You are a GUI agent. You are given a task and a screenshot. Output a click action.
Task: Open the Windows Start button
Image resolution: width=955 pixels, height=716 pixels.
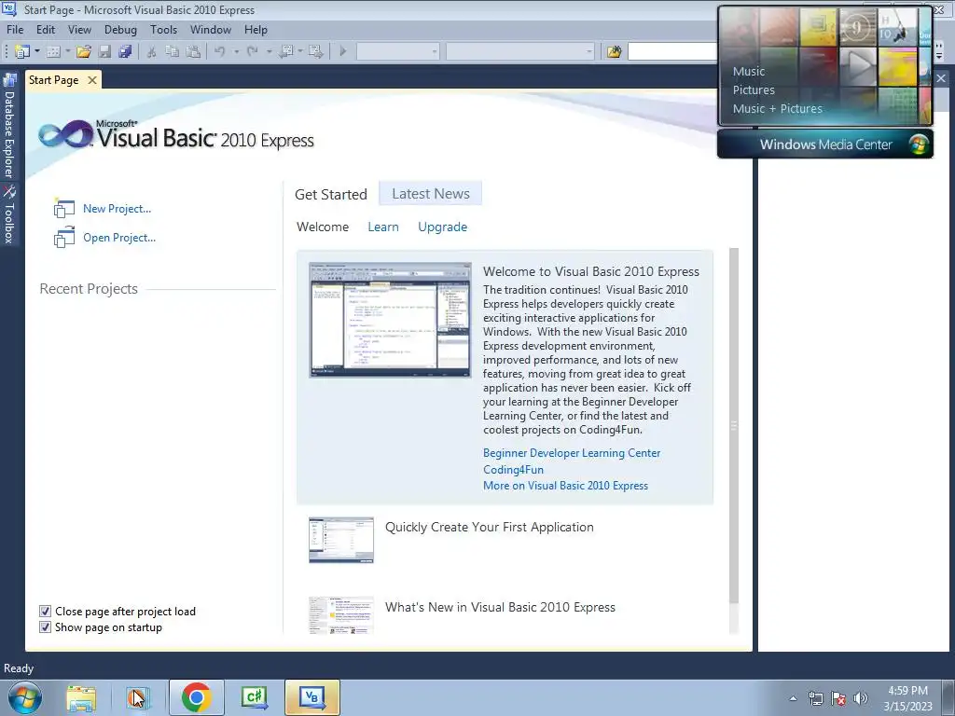(25, 697)
